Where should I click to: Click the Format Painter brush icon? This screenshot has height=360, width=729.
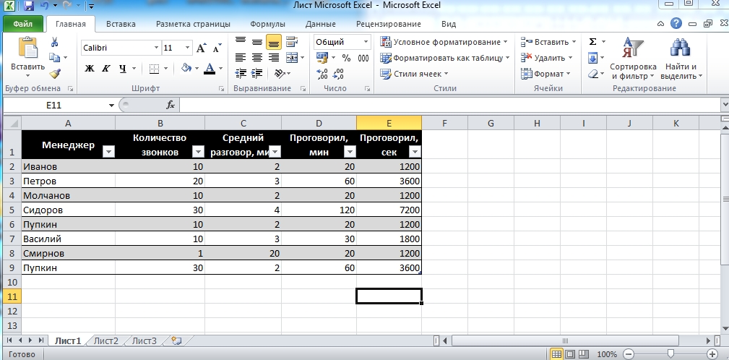tap(55, 72)
